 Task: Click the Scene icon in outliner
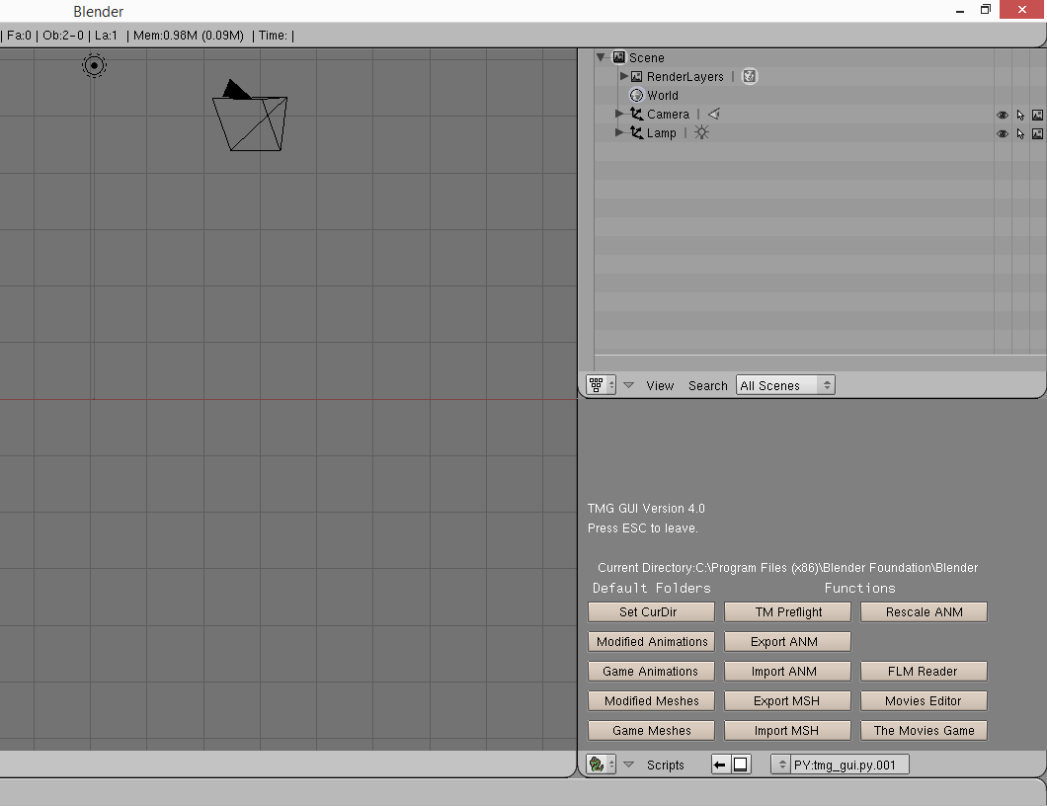pyautogui.click(x=619, y=57)
